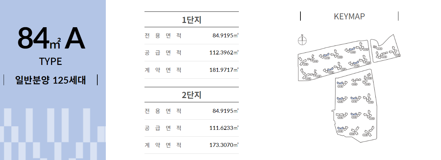Click 2단지 공급면적 value 111.6233㎡
Viewport: 441px width, 160px height.
pos(224,128)
